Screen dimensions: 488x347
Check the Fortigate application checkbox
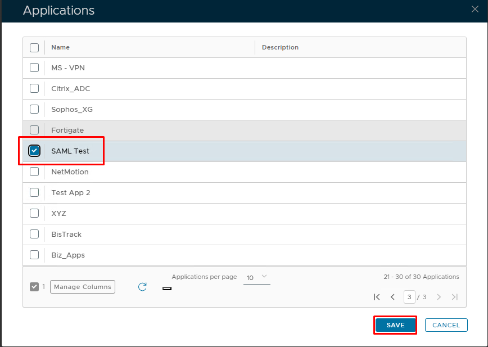[x=34, y=130]
